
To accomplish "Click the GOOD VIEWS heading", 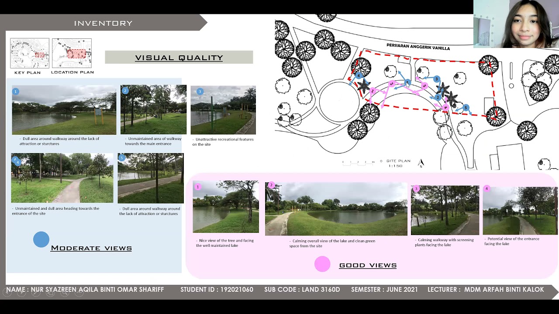I will pyautogui.click(x=368, y=265).
